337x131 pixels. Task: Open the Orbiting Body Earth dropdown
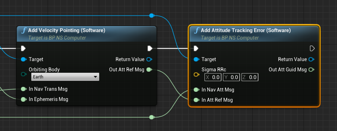click(65, 77)
